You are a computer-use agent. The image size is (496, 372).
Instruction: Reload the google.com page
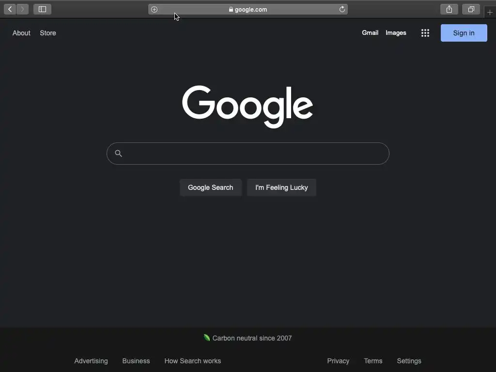tap(342, 9)
